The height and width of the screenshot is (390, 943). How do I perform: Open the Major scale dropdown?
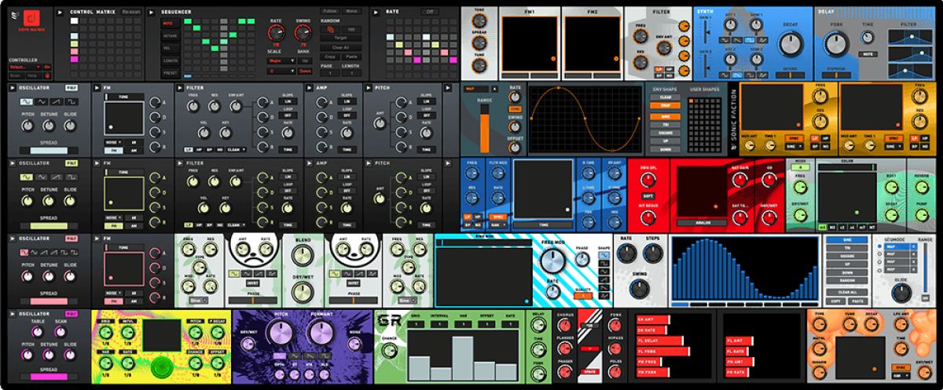pyautogui.click(x=281, y=60)
